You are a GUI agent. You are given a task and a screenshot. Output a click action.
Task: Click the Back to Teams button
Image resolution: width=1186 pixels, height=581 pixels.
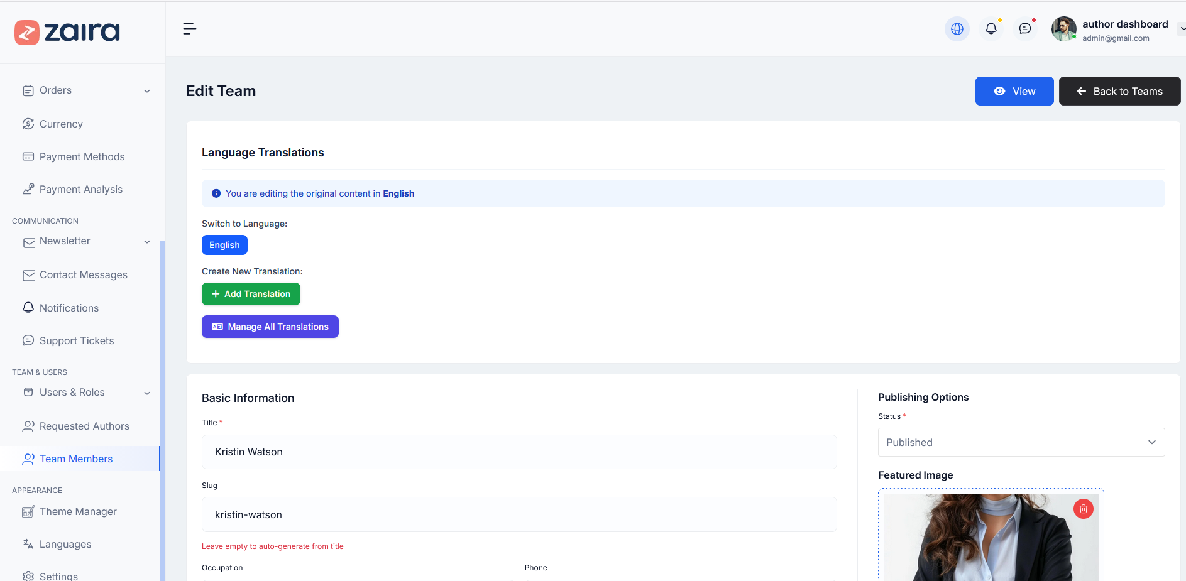1119,91
